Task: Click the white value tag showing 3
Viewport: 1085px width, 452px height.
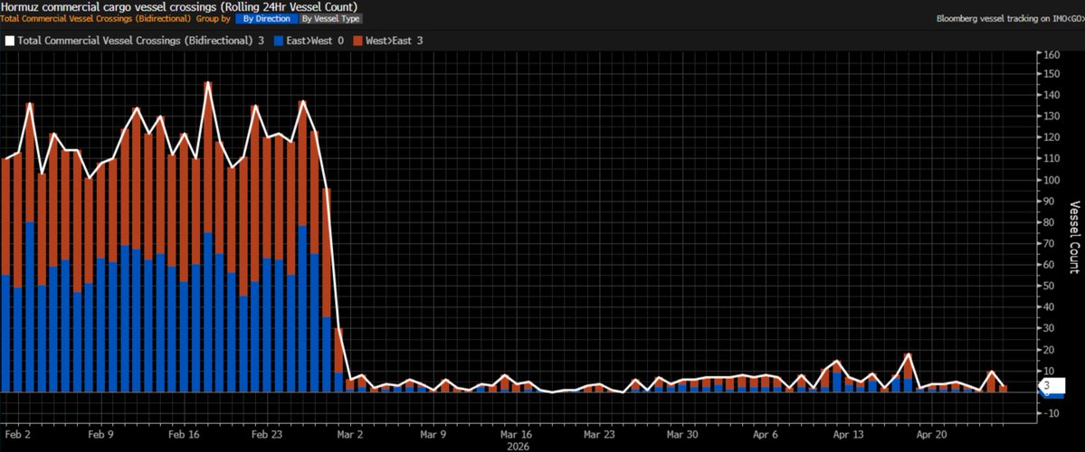Action: 1052,386
